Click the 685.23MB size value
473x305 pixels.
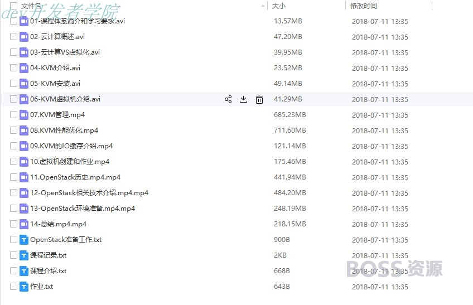click(x=290, y=115)
